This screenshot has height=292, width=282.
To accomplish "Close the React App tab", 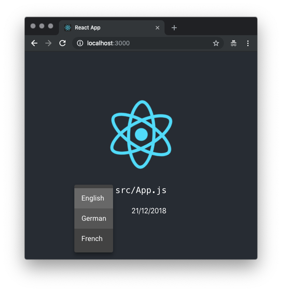I will [x=157, y=28].
